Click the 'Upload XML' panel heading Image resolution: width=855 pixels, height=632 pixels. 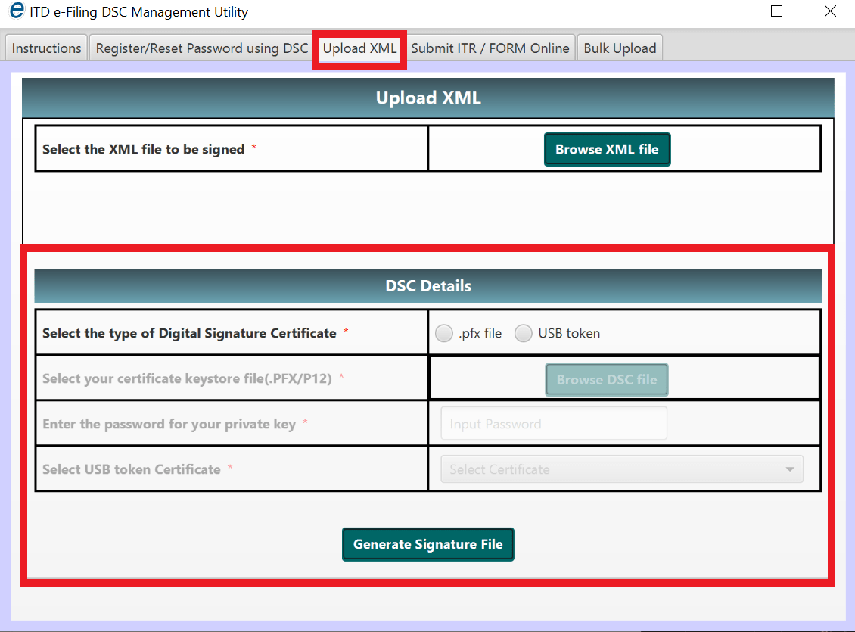click(428, 98)
